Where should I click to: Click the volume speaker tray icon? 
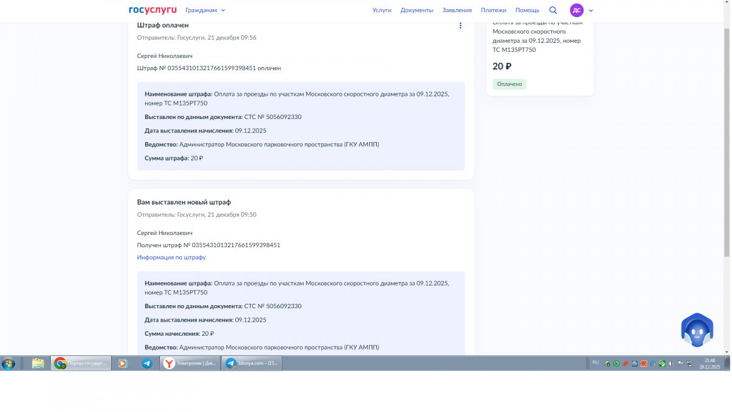672,364
